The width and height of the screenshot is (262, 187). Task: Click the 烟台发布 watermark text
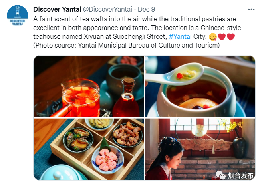pyautogui.click(x=241, y=175)
